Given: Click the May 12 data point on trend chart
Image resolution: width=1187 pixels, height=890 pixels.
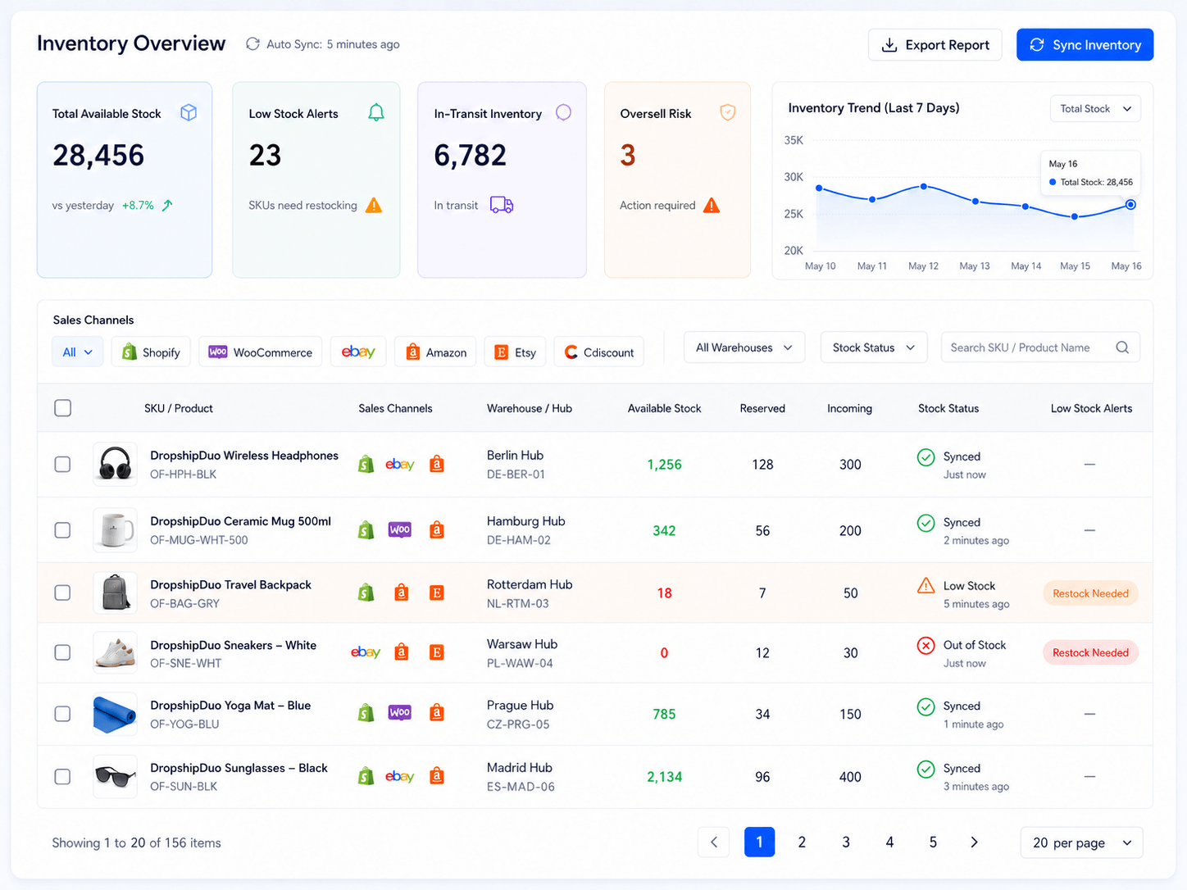Looking at the screenshot, I should pos(924,187).
